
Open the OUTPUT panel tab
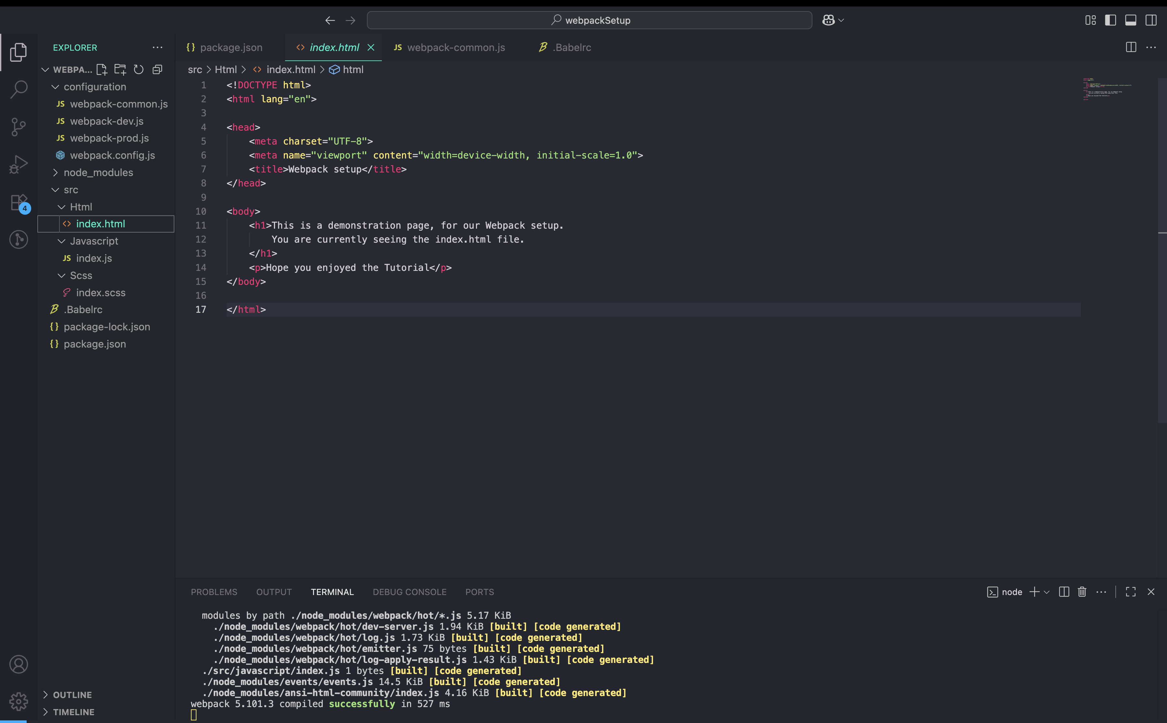[274, 592]
